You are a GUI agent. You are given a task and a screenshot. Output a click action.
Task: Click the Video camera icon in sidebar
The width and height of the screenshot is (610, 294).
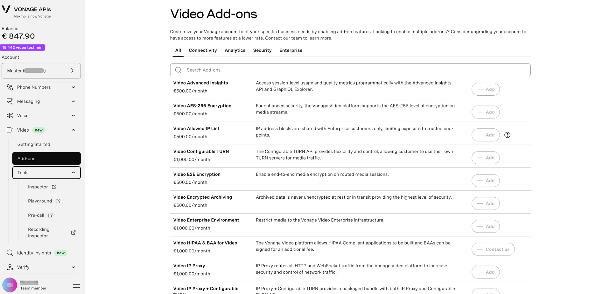[10, 130]
